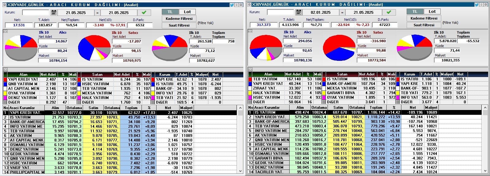Select row 8 OSMANLI YATIRIM in the broker list
Image resolution: width=490 pixels, height=176 pixels.
click(x=120, y=145)
